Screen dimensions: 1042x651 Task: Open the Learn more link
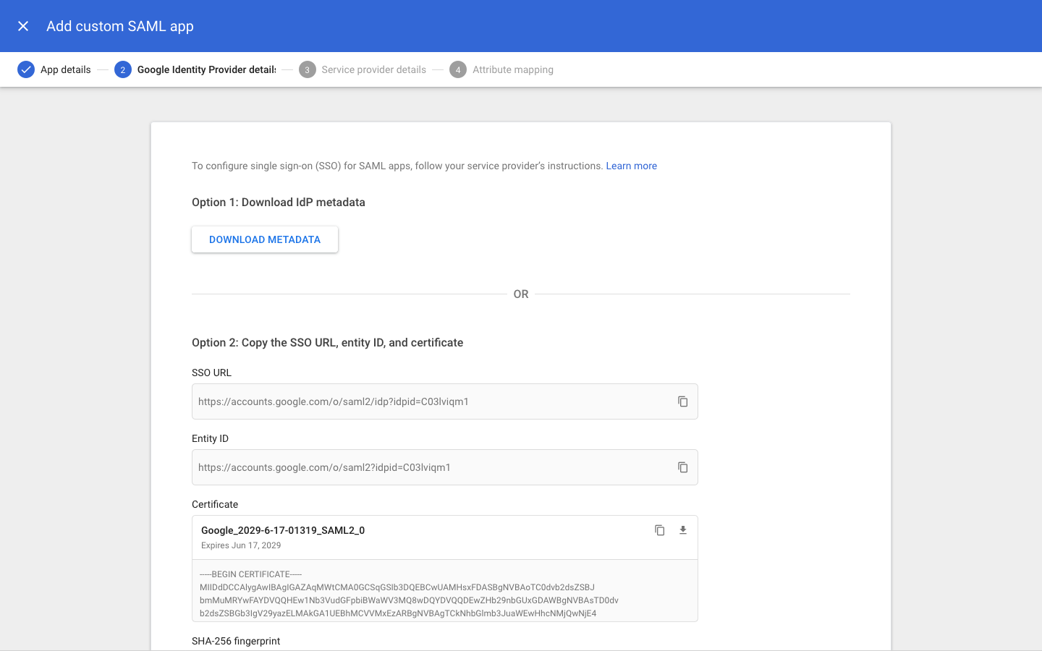[x=631, y=166]
